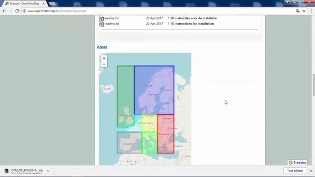Go back with the browser back arrow
This screenshot has height=177, width=315.
click(4, 11)
